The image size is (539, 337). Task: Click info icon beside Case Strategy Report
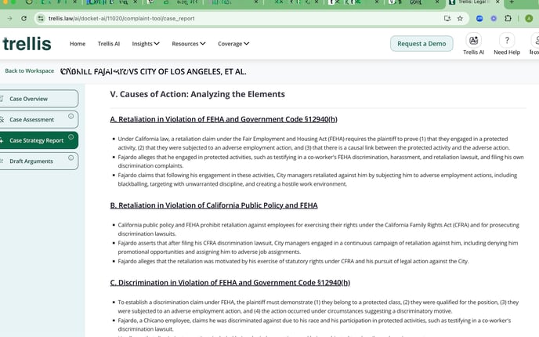(71, 137)
